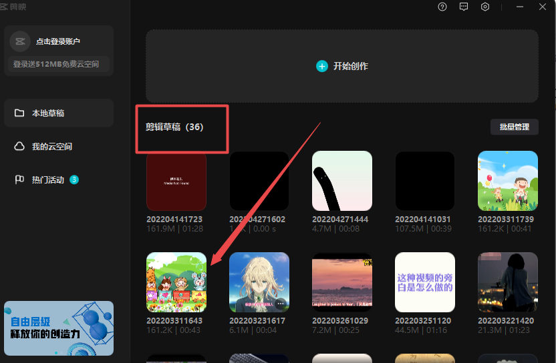Open black draft thumbnail 202204141031
556x363 pixels.
pyautogui.click(x=425, y=181)
